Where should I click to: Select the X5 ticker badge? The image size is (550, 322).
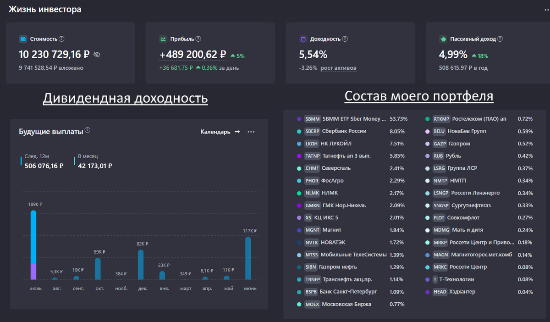tap(308, 218)
